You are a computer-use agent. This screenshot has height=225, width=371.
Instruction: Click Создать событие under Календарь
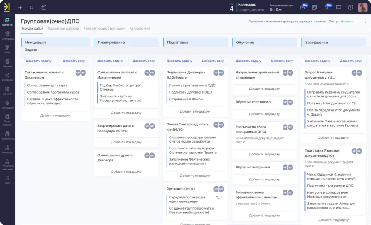(x=251, y=10)
